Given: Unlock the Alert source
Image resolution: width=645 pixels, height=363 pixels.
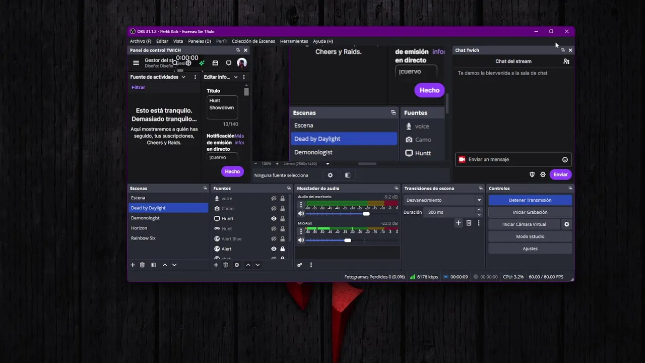Looking at the screenshot, I should (x=282, y=249).
